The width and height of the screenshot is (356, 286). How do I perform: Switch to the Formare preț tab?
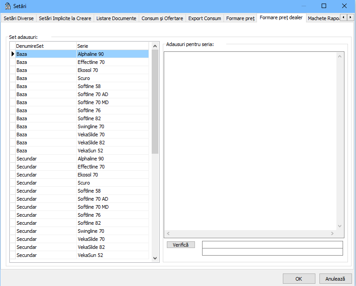240,18
